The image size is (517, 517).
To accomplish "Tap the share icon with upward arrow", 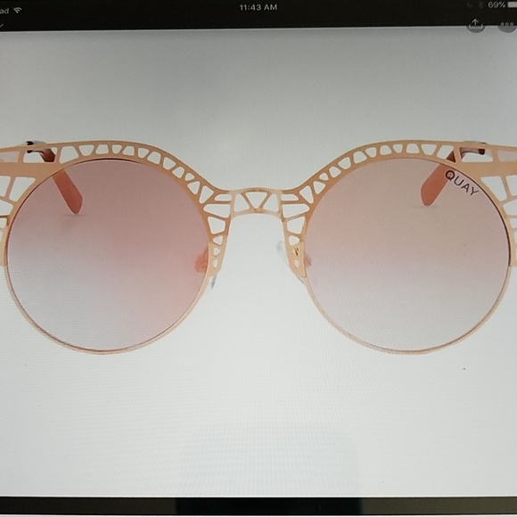I will pos(475,24).
